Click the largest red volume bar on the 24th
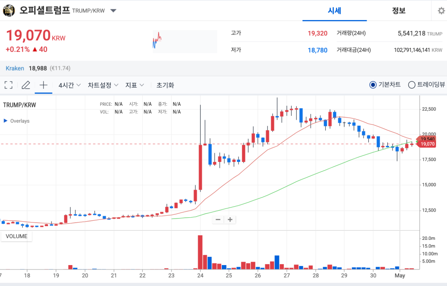 click(200, 252)
